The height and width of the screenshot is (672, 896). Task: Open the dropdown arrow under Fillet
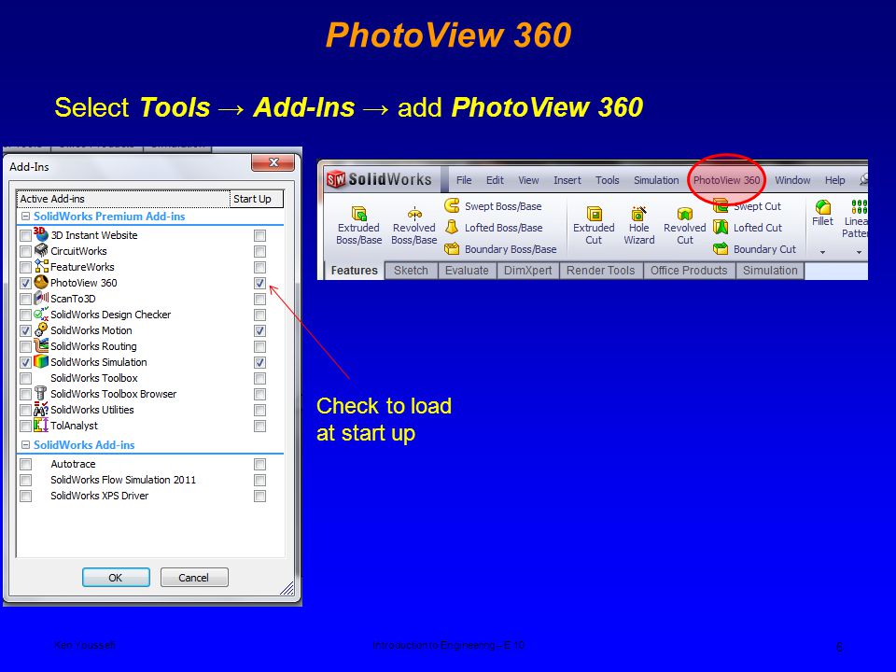click(x=823, y=252)
